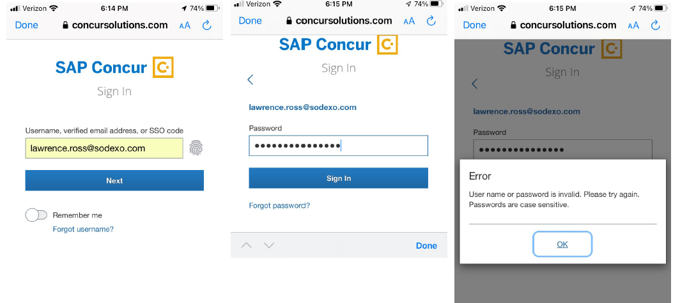Open AA text size menu in middle screen
This screenshot has width=680, height=303.
coord(409,21)
